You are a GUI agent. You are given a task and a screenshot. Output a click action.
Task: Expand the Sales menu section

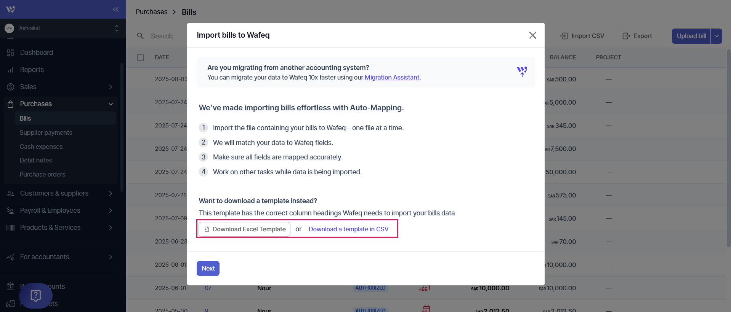[x=111, y=87]
